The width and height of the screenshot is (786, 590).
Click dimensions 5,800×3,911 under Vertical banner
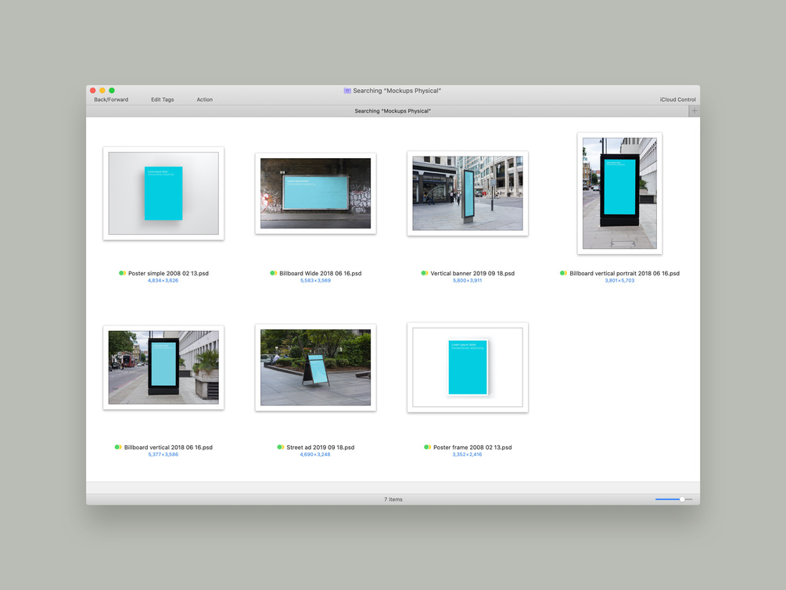(x=467, y=280)
